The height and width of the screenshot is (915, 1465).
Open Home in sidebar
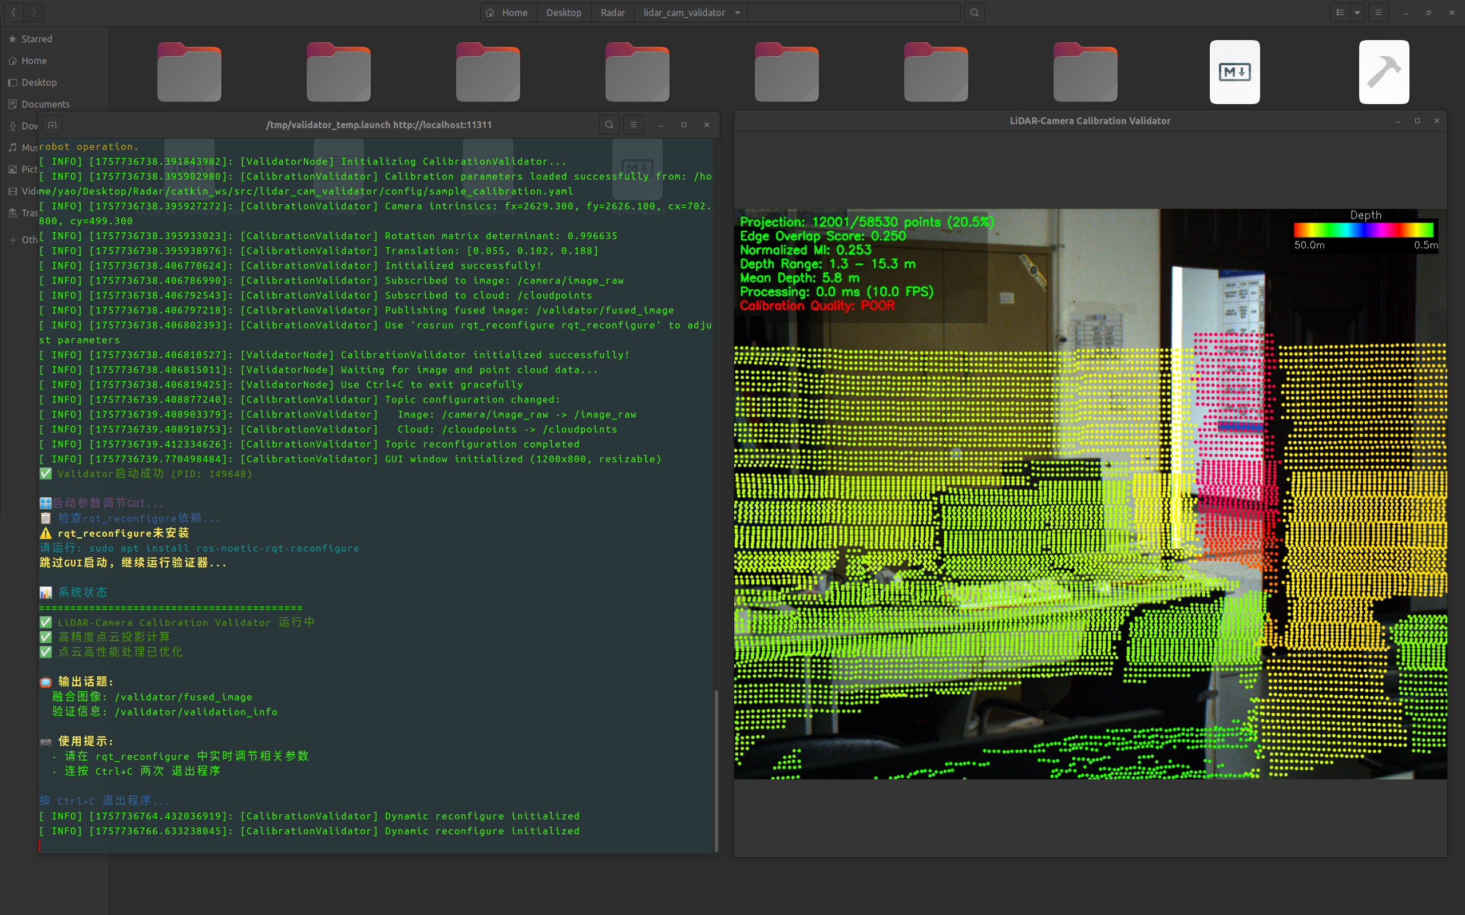(x=54, y=61)
